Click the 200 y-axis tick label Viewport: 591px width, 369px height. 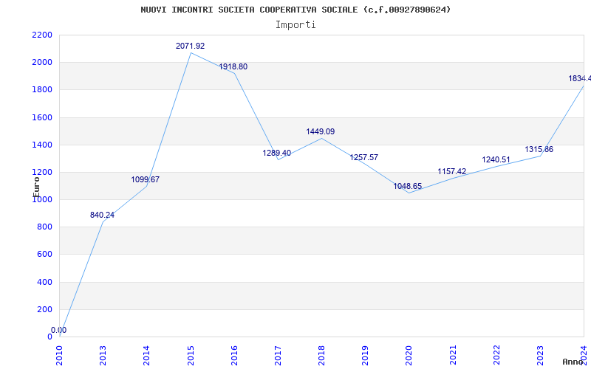45,309
